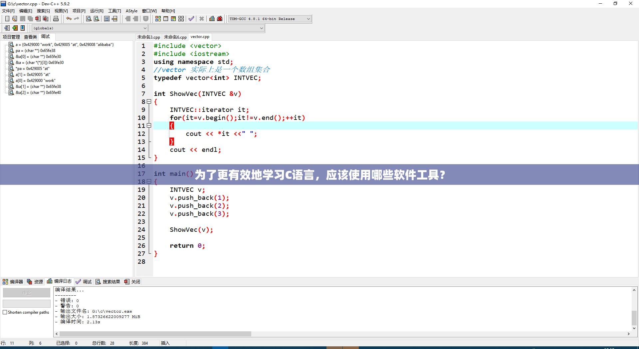
Task: Open the 编辑[E] menu
Action: (x=26, y=11)
